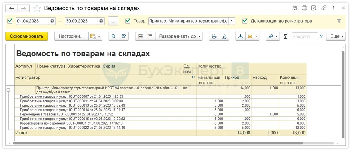Open end date calendar picker
The image size is (351, 151).
pyautogui.click(x=101, y=21)
